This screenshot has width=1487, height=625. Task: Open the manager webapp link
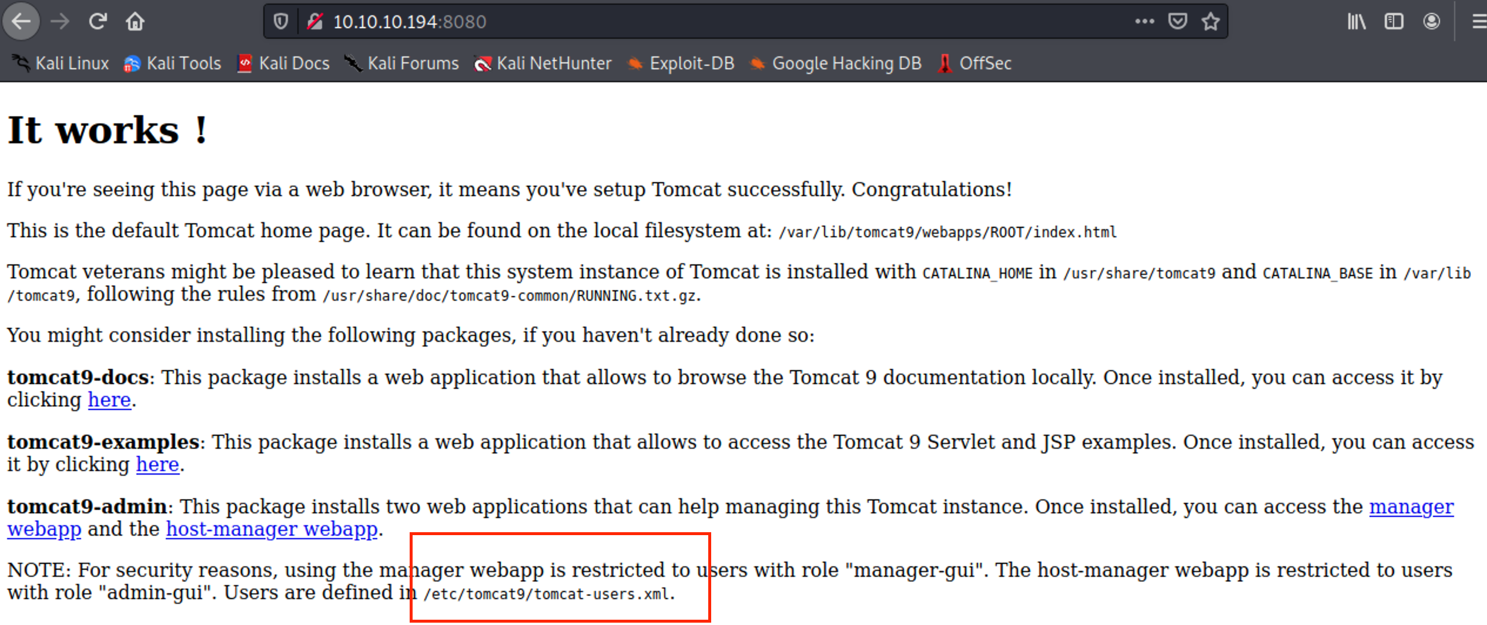(x=1411, y=507)
